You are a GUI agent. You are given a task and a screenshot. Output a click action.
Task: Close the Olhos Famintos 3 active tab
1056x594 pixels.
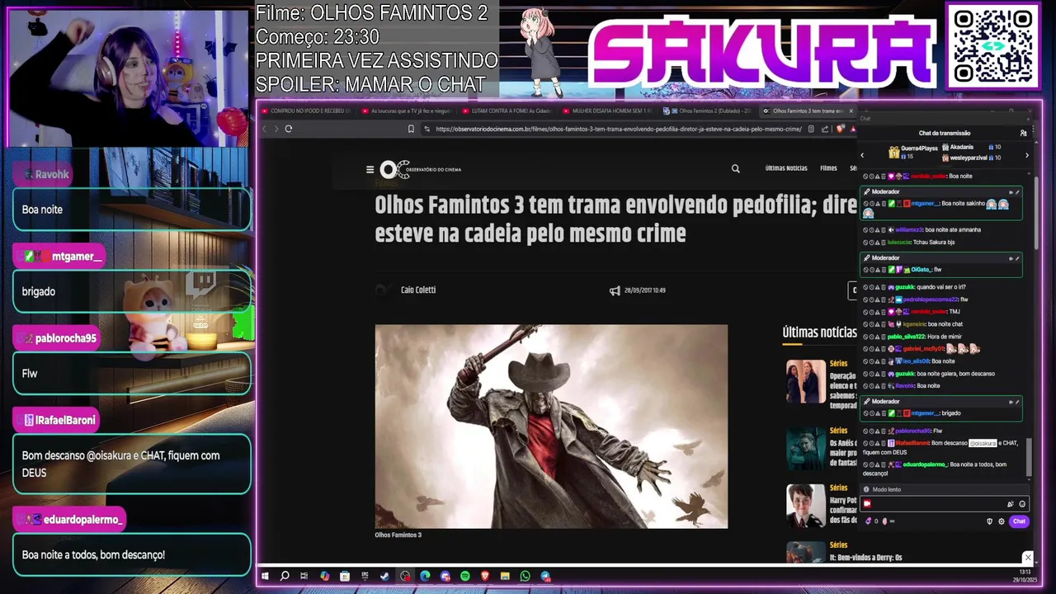pos(851,111)
